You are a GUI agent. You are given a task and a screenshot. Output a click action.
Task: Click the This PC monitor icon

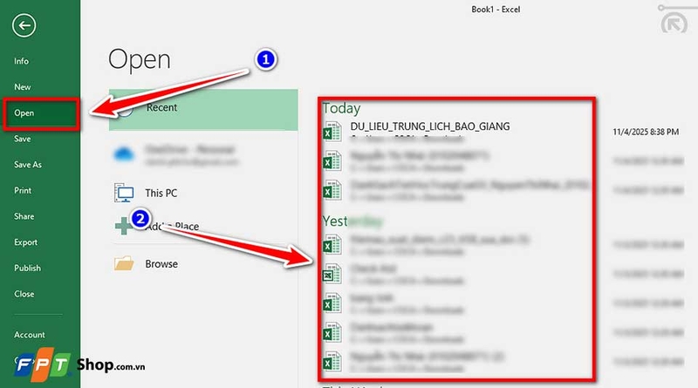click(124, 193)
